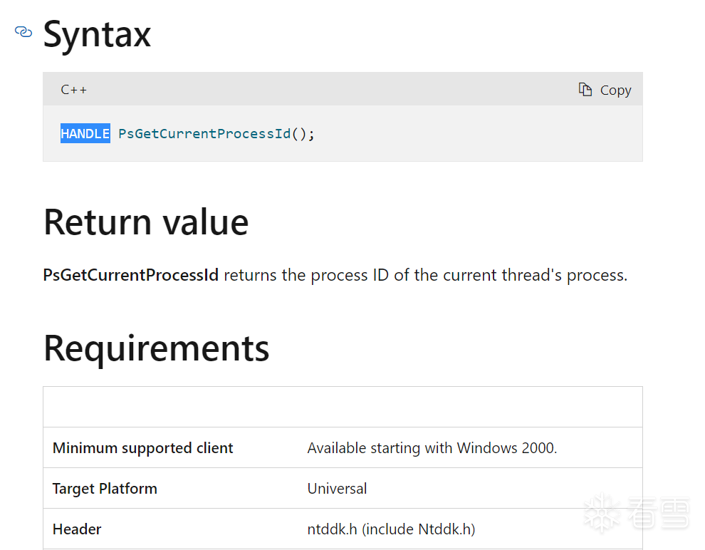
Task: Click the Available starting with Windows 2000 text
Action: (x=432, y=448)
